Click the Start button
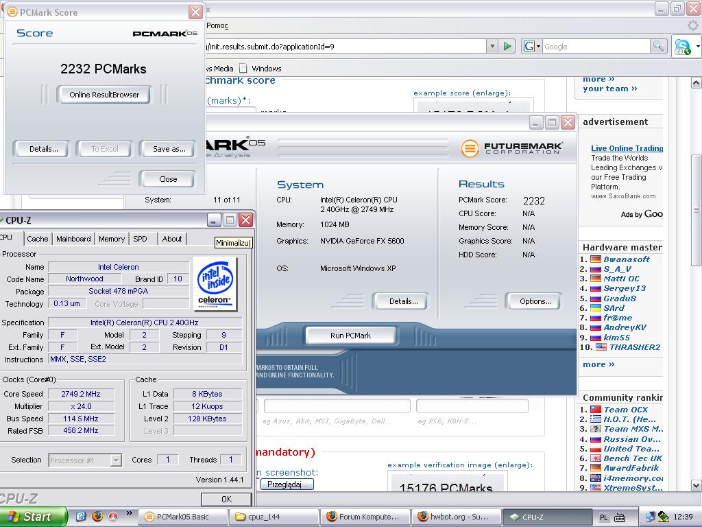702x527 pixels. (x=32, y=517)
